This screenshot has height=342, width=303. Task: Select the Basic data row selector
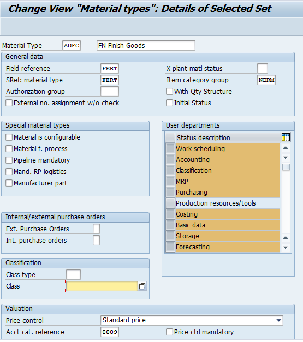pyautogui.click(x=170, y=225)
